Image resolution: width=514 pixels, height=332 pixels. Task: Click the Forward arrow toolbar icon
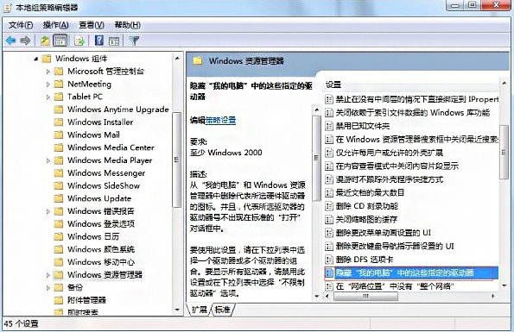[26, 41]
